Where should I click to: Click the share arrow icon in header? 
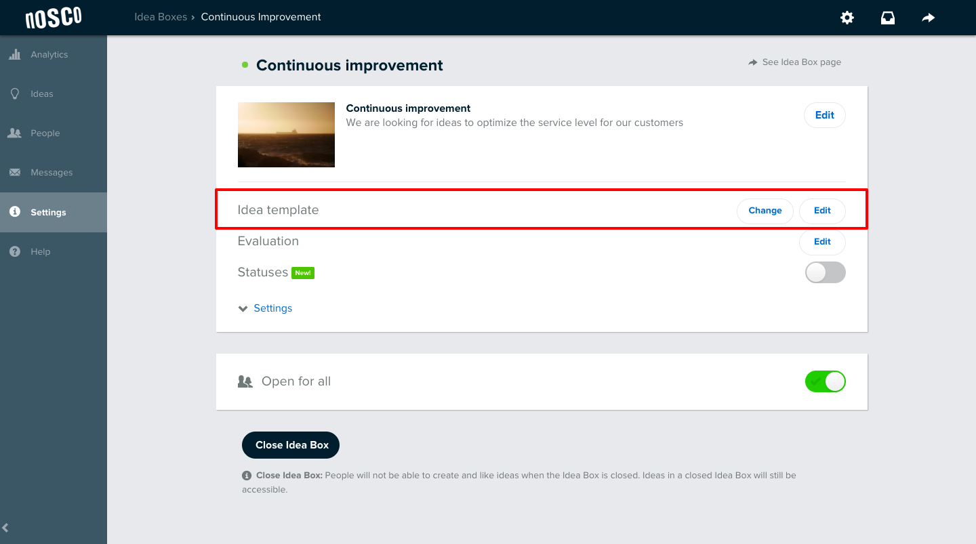tap(929, 18)
